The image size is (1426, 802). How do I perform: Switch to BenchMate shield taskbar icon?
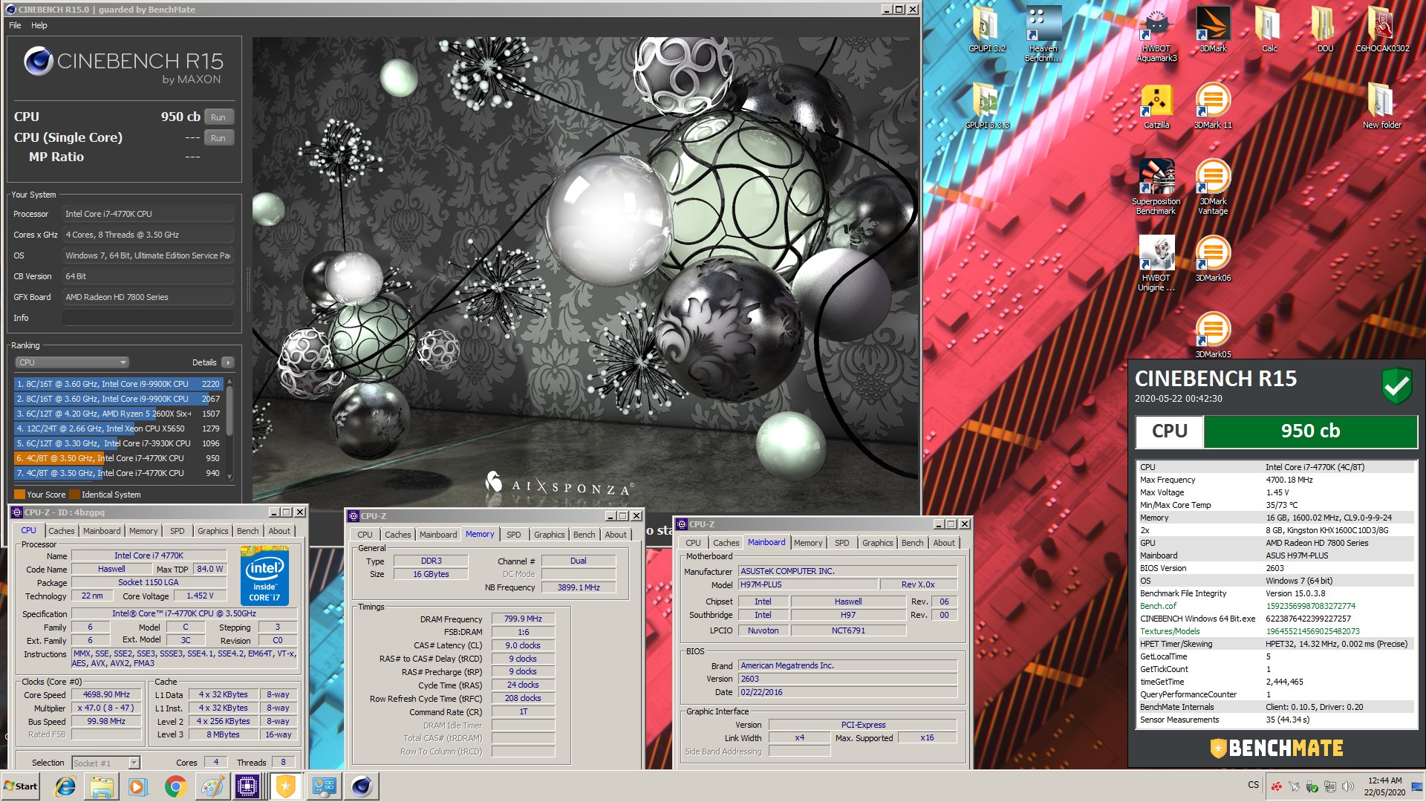click(x=285, y=786)
